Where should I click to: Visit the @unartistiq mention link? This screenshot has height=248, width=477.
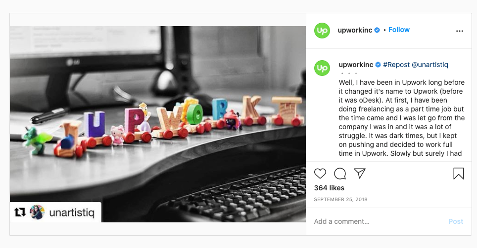[x=430, y=65]
